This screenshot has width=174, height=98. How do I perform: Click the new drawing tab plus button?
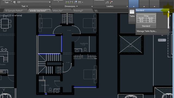pyautogui.click(x=96, y=11)
